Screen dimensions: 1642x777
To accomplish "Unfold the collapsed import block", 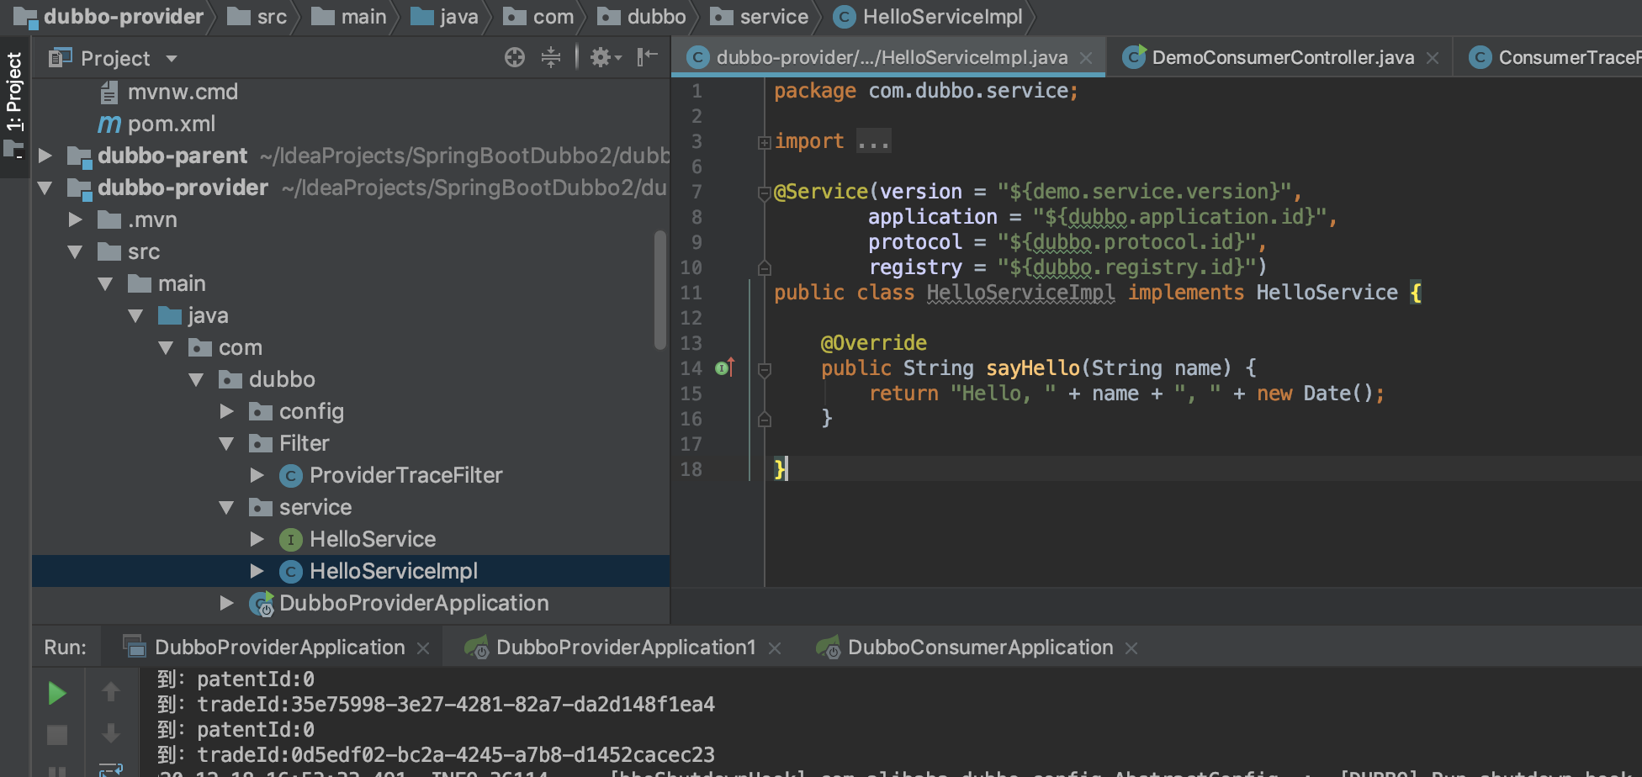I will 764,142.
